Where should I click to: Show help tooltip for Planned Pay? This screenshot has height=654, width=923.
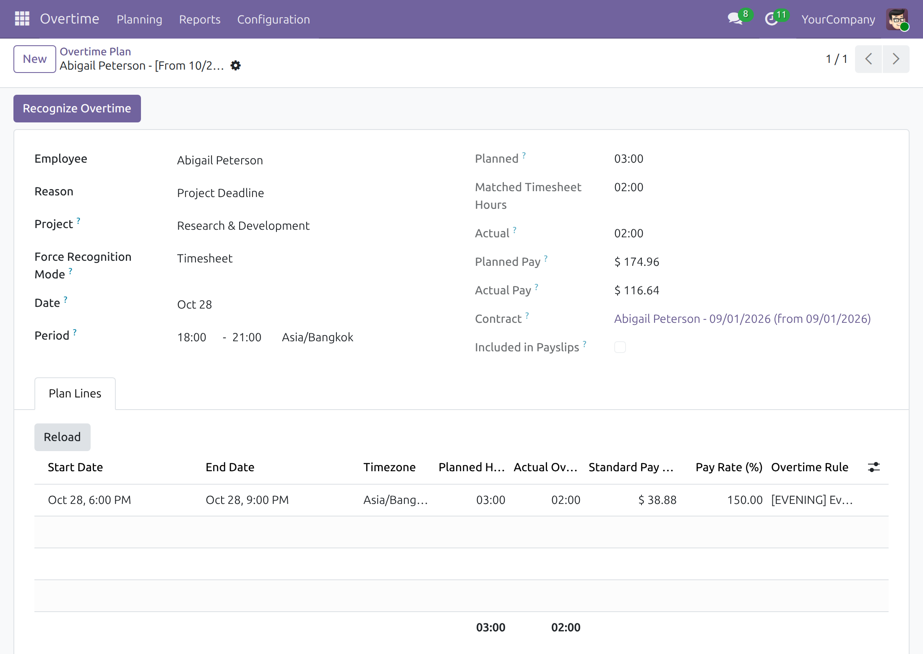546,258
